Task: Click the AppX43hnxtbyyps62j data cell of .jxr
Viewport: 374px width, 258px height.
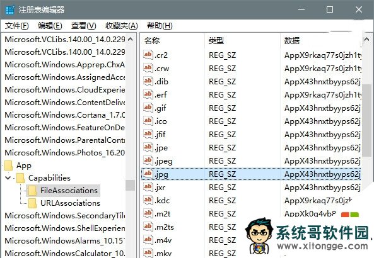Action: pos(322,188)
